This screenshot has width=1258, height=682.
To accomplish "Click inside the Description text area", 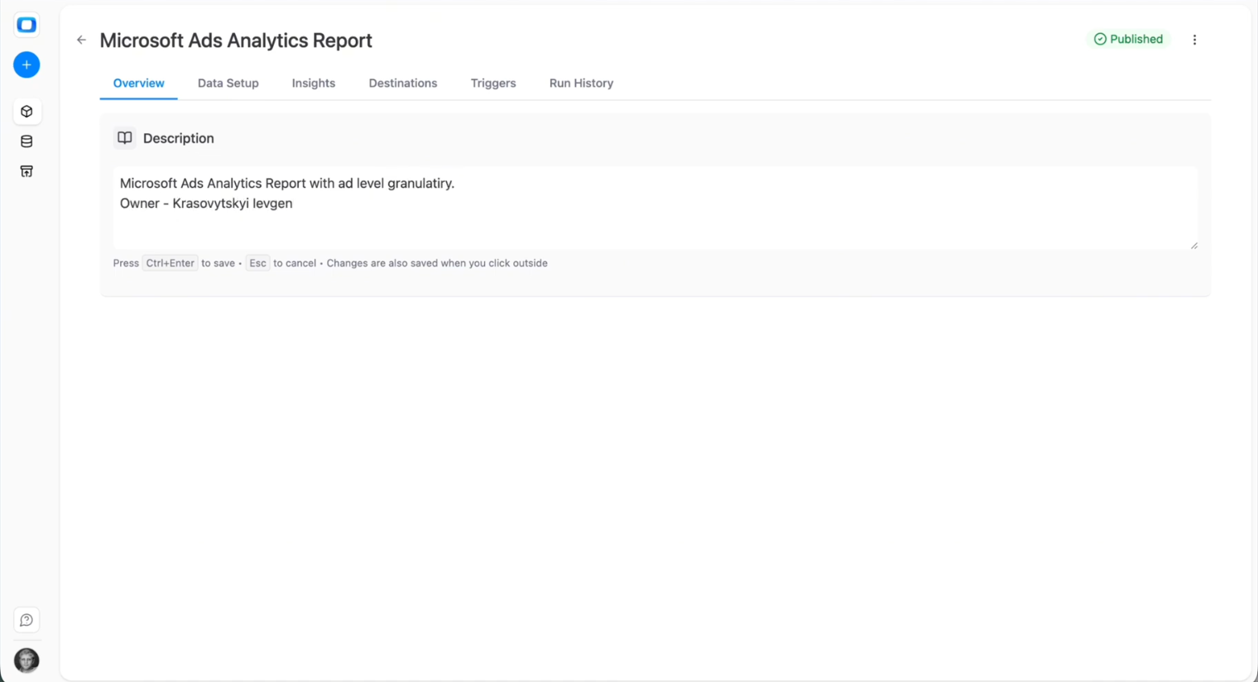I will pyautogui.click(x=655, y=208).
